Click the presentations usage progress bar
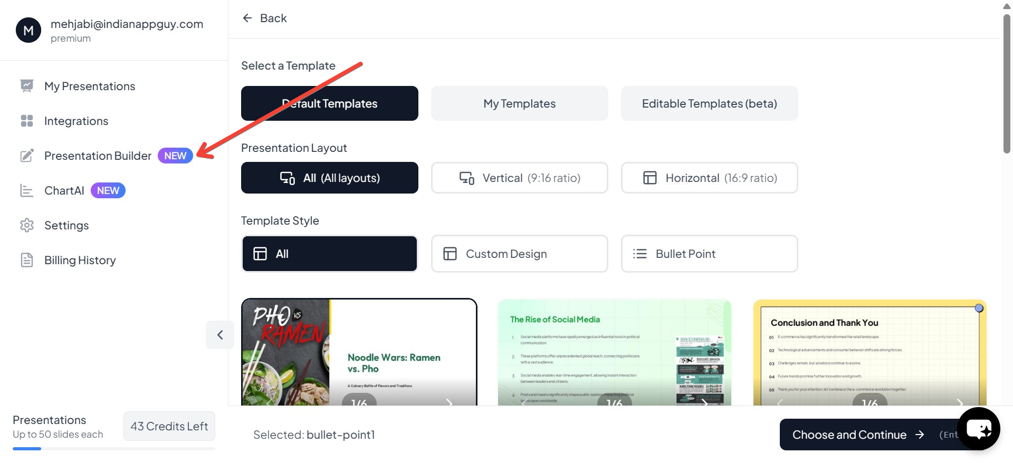Screen dimensions: 1013x463 pos(114,449)
